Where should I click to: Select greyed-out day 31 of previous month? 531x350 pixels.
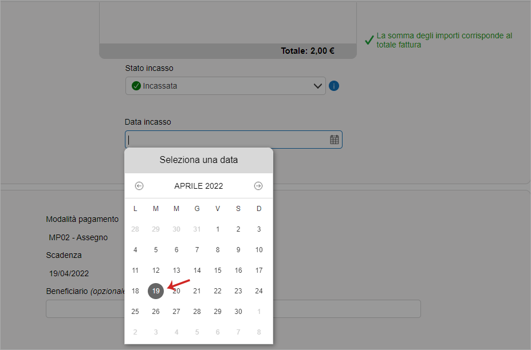pyautogui.click(x=197, y=229)
